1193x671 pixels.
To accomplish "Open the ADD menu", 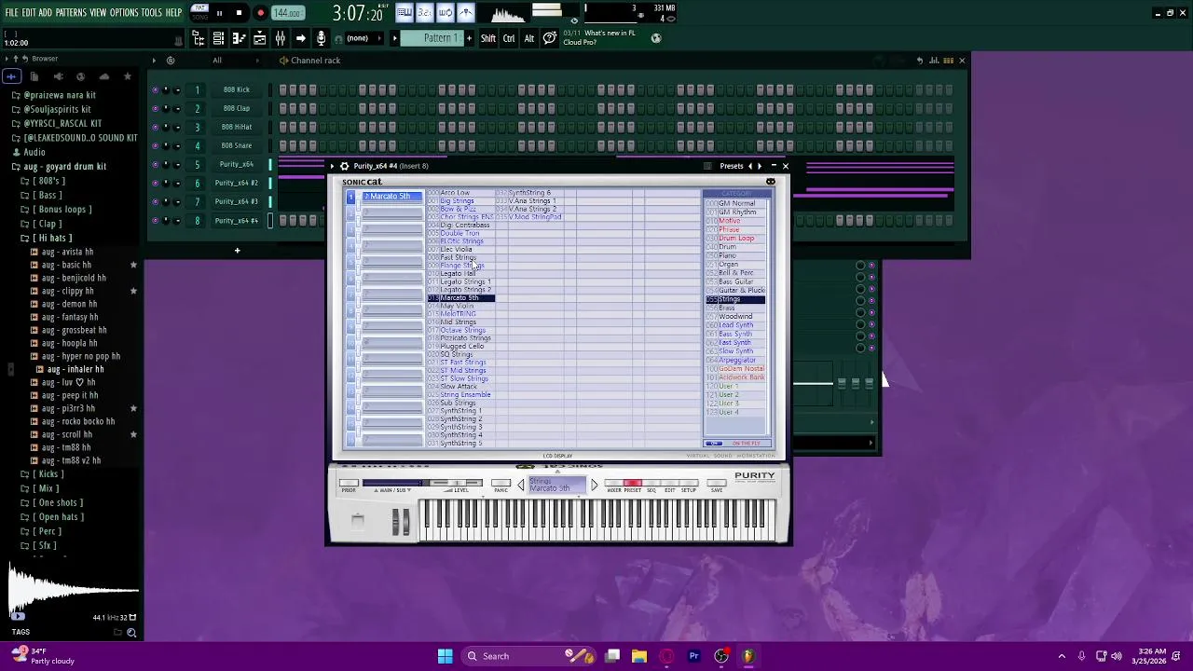I will point(45,13).
